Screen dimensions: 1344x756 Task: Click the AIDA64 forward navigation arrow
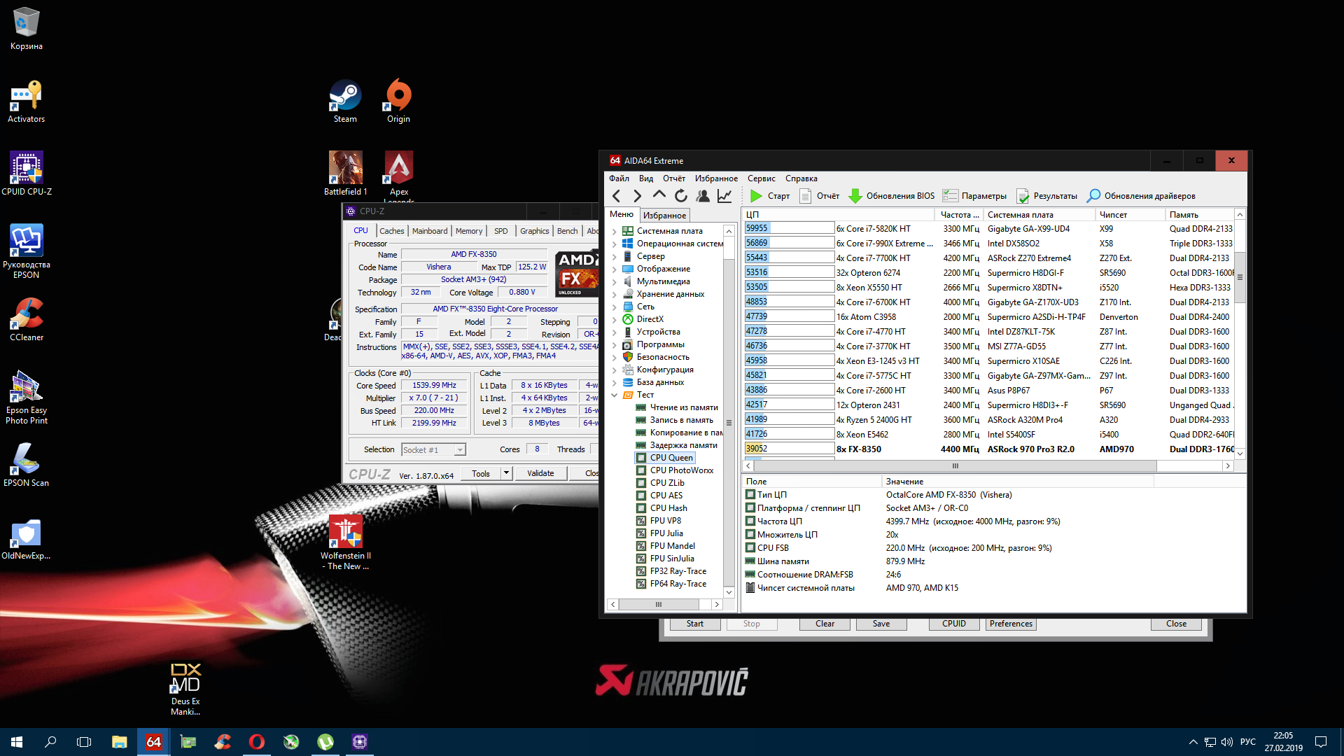point(637,196)
